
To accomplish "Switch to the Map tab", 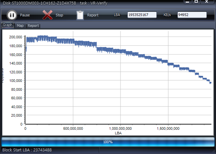I will tap(20, 26).
